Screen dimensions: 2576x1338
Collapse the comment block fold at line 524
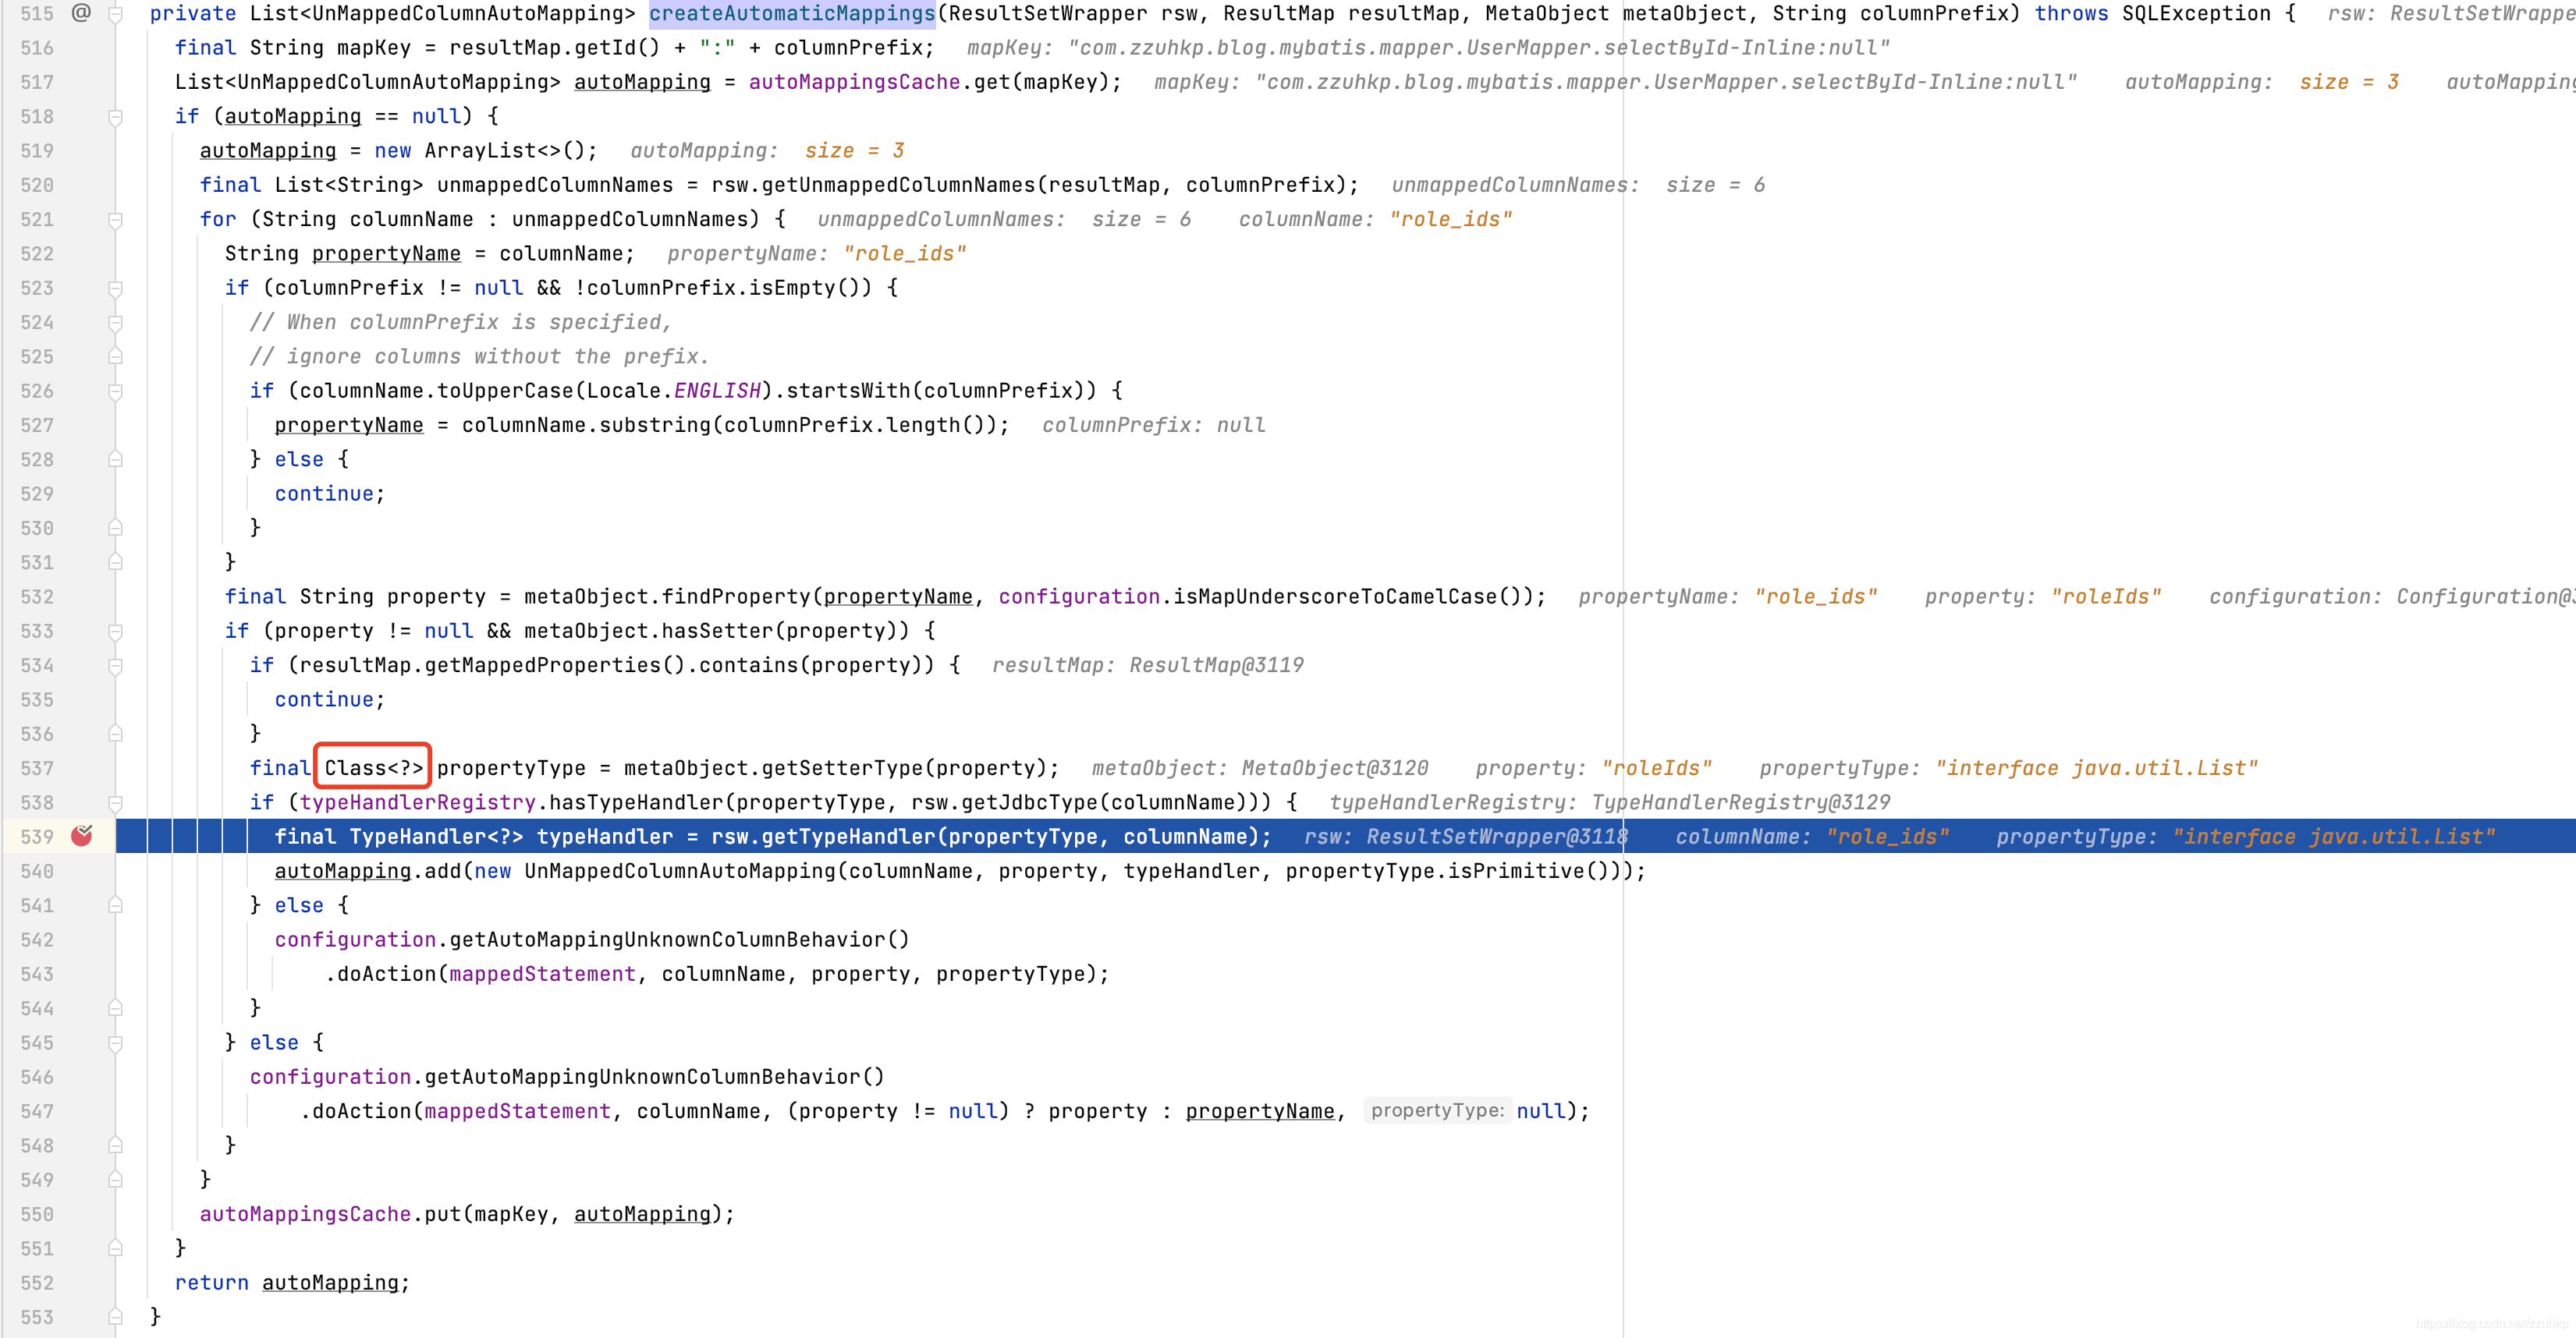click(x=115, y=323)
